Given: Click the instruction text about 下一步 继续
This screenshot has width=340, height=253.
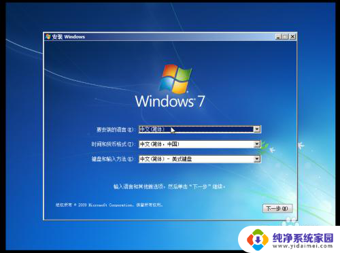Looking at the screenshot, I should click(169, 187).
